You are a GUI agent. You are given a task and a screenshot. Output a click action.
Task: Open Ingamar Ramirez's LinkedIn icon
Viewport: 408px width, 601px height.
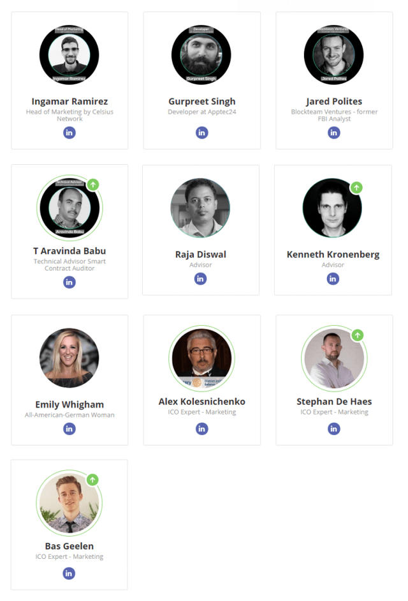point(69,133)
